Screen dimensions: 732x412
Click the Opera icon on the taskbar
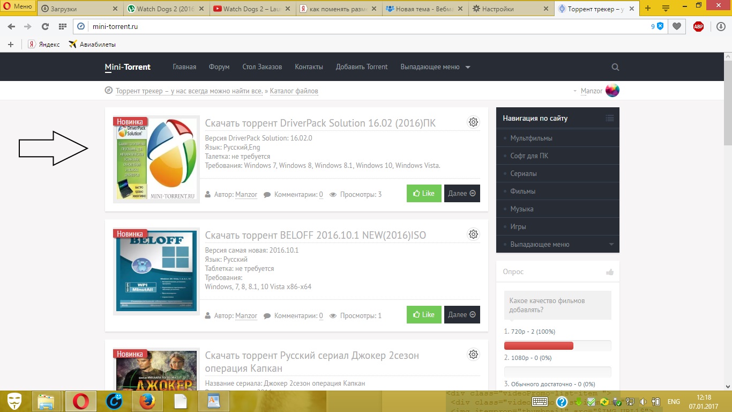click(81, 401)
